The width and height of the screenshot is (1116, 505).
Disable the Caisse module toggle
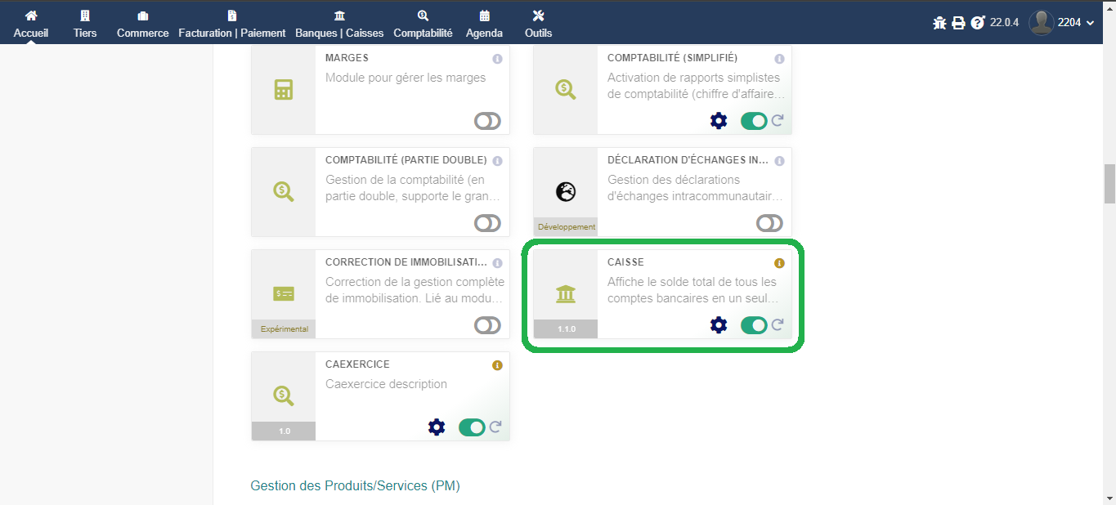click(754, 325)
